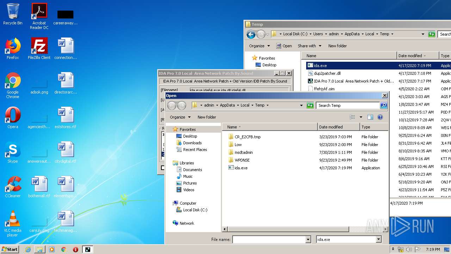Click the Search Temp box
This screenshot has width=451, height=254.
pyautogui.click(x=348, y=105)
